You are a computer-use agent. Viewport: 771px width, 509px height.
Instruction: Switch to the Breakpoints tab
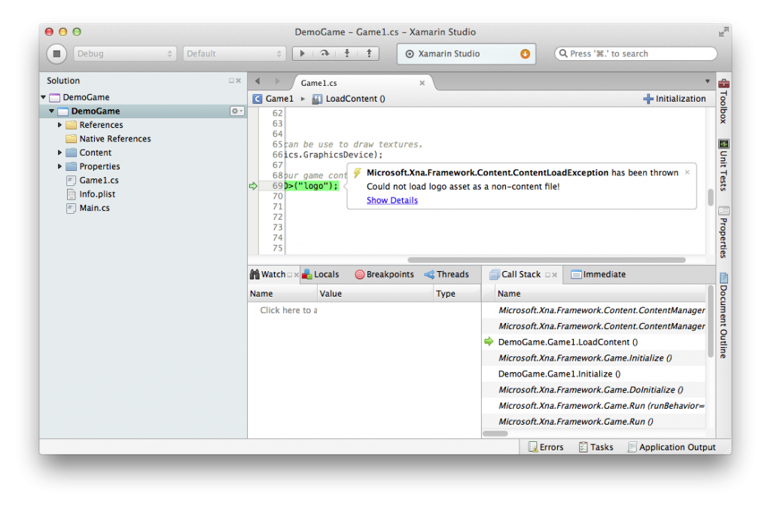pyautogui.click(x=385, y=274)
